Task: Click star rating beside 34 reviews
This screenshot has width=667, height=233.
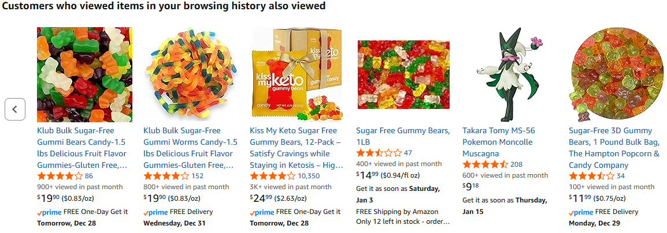Action: click(x=591, y=176)
